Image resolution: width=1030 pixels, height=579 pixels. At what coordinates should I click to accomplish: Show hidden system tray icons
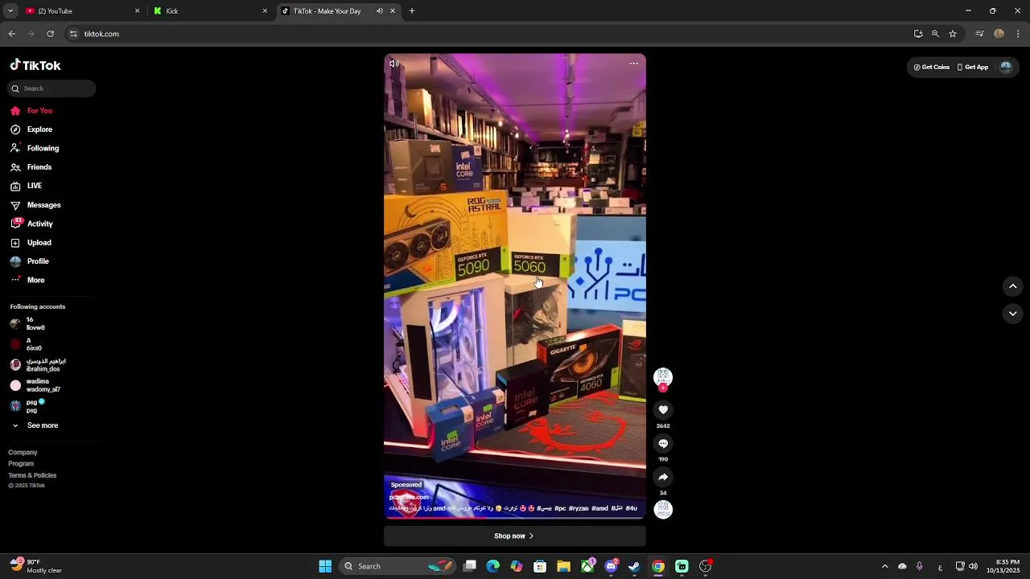click(884, 566)
